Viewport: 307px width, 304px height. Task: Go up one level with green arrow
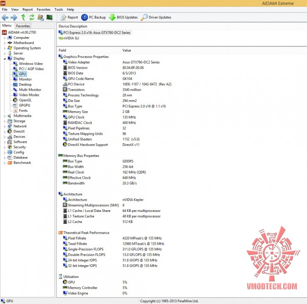tap(23, 17)
